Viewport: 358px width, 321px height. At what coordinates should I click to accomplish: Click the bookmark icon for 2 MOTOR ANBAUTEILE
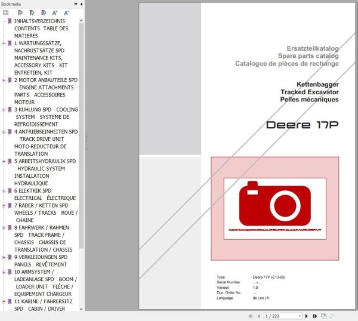pos(10,80)
